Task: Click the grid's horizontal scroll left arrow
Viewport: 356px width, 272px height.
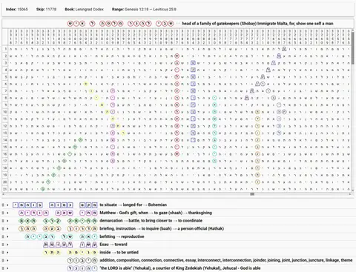Action: tap(3, 194)
